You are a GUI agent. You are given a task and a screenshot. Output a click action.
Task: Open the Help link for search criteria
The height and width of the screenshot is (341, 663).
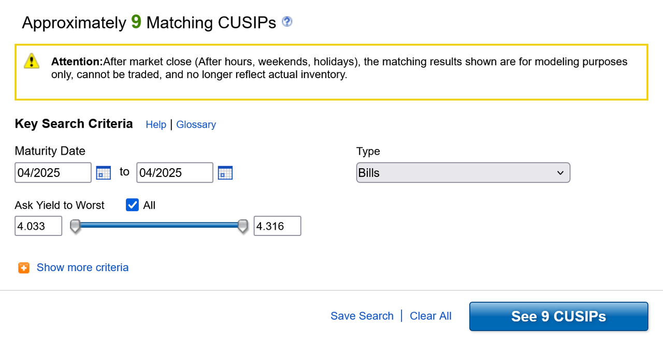pos(156,125)
